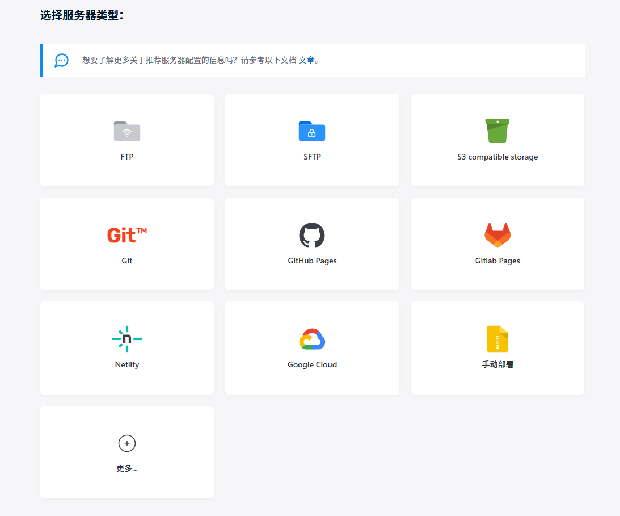Choose the green S3 bucket icon
Screen dimensions: 620x516
pos(497,131)
